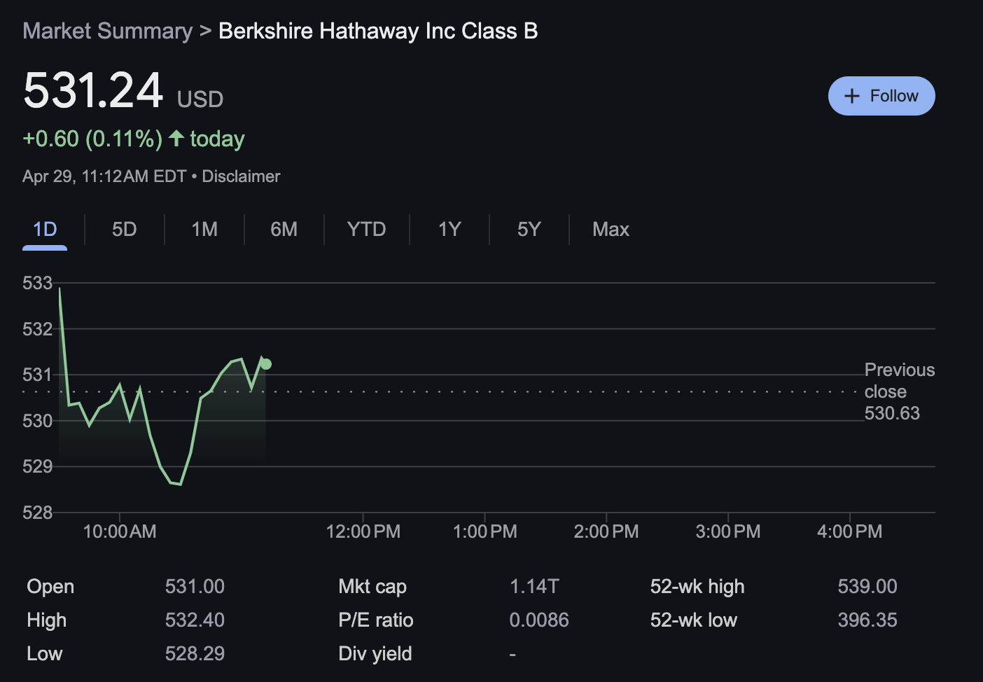Click the USD currency label
The height and width of the screenshot is (682, 983).
point(200,99)
